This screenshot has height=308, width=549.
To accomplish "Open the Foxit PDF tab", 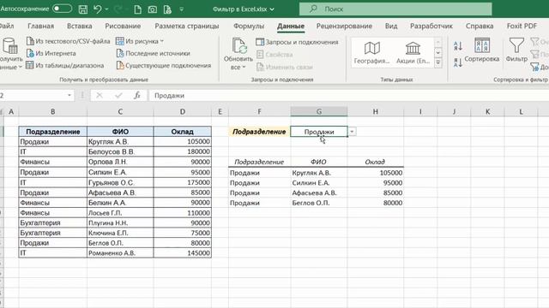I will pyautogui.click(x=522, y=26).
